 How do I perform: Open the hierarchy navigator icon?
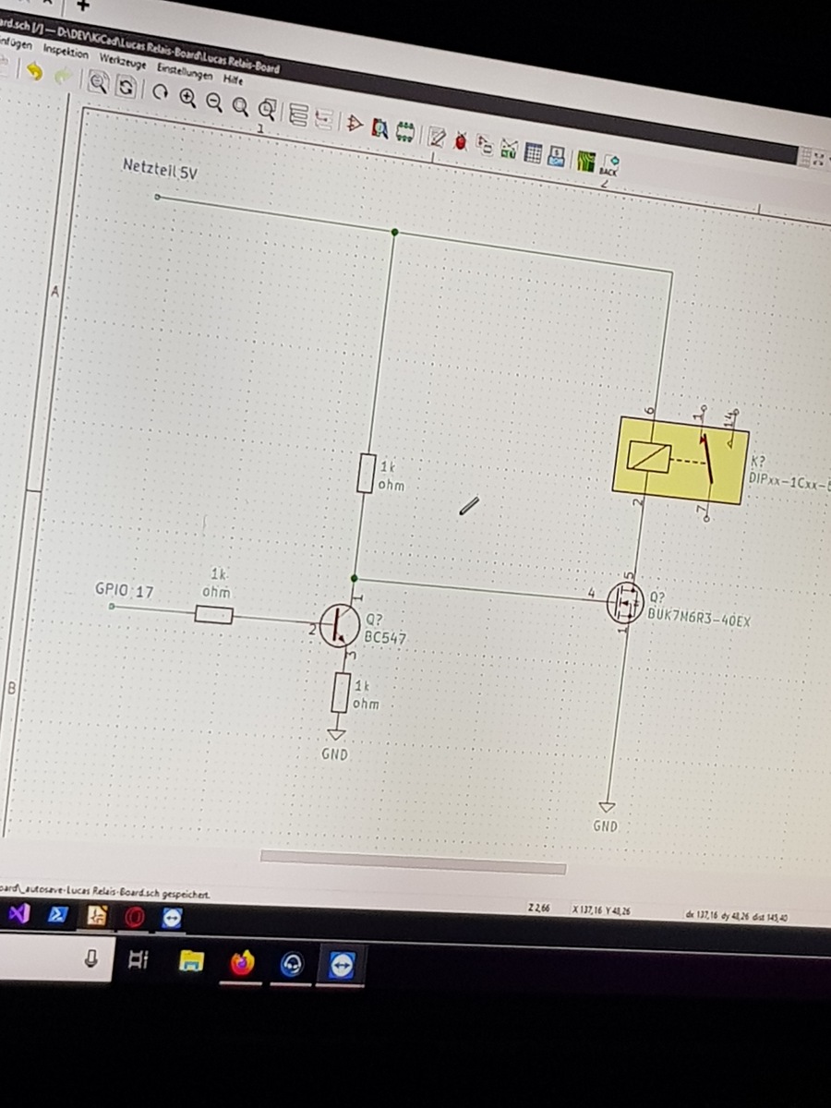point(298,114)
